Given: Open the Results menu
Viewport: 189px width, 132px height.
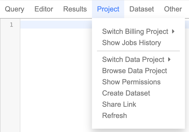Looking at the screenshot, I should [x=75, y=9].
